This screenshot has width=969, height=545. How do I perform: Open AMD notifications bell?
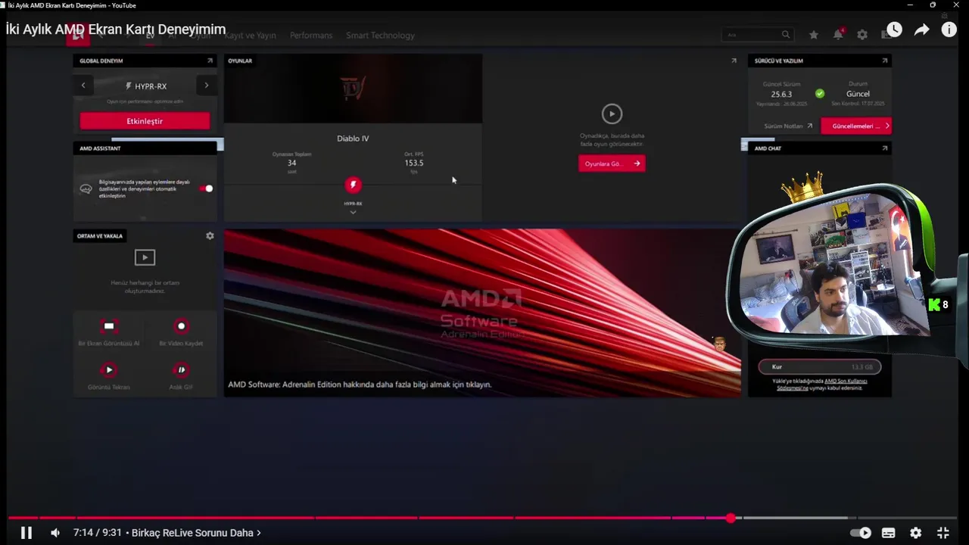coord(838,35)
